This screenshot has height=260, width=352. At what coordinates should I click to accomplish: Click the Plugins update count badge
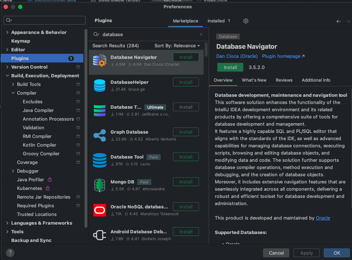[x=71, y=58]
